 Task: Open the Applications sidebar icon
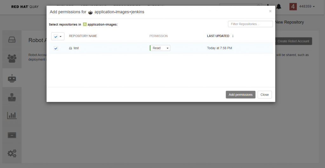click(12, 135)
